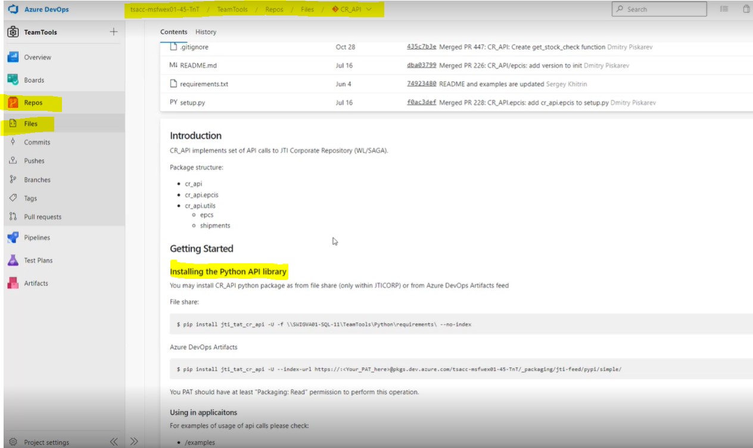Viewport: 753px width, 448px height.
Task: Click Repos in the breadcrumb
Action: pyautogui.click(x=274, y=10)
